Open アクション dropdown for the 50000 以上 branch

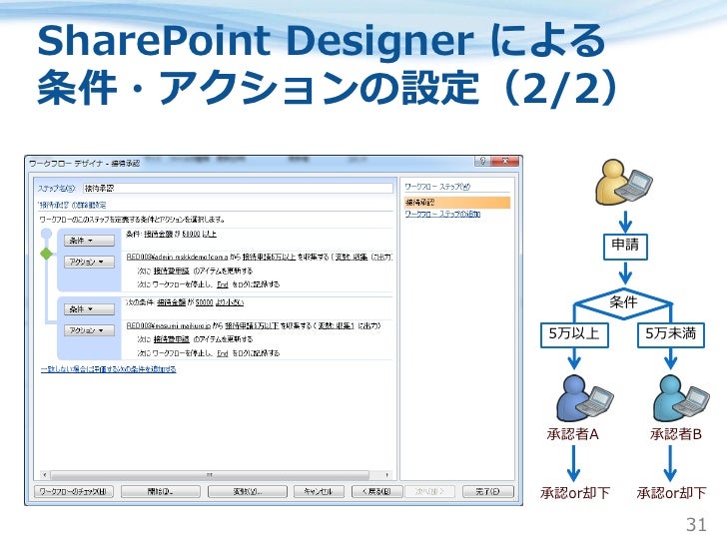tap(89, 262)
